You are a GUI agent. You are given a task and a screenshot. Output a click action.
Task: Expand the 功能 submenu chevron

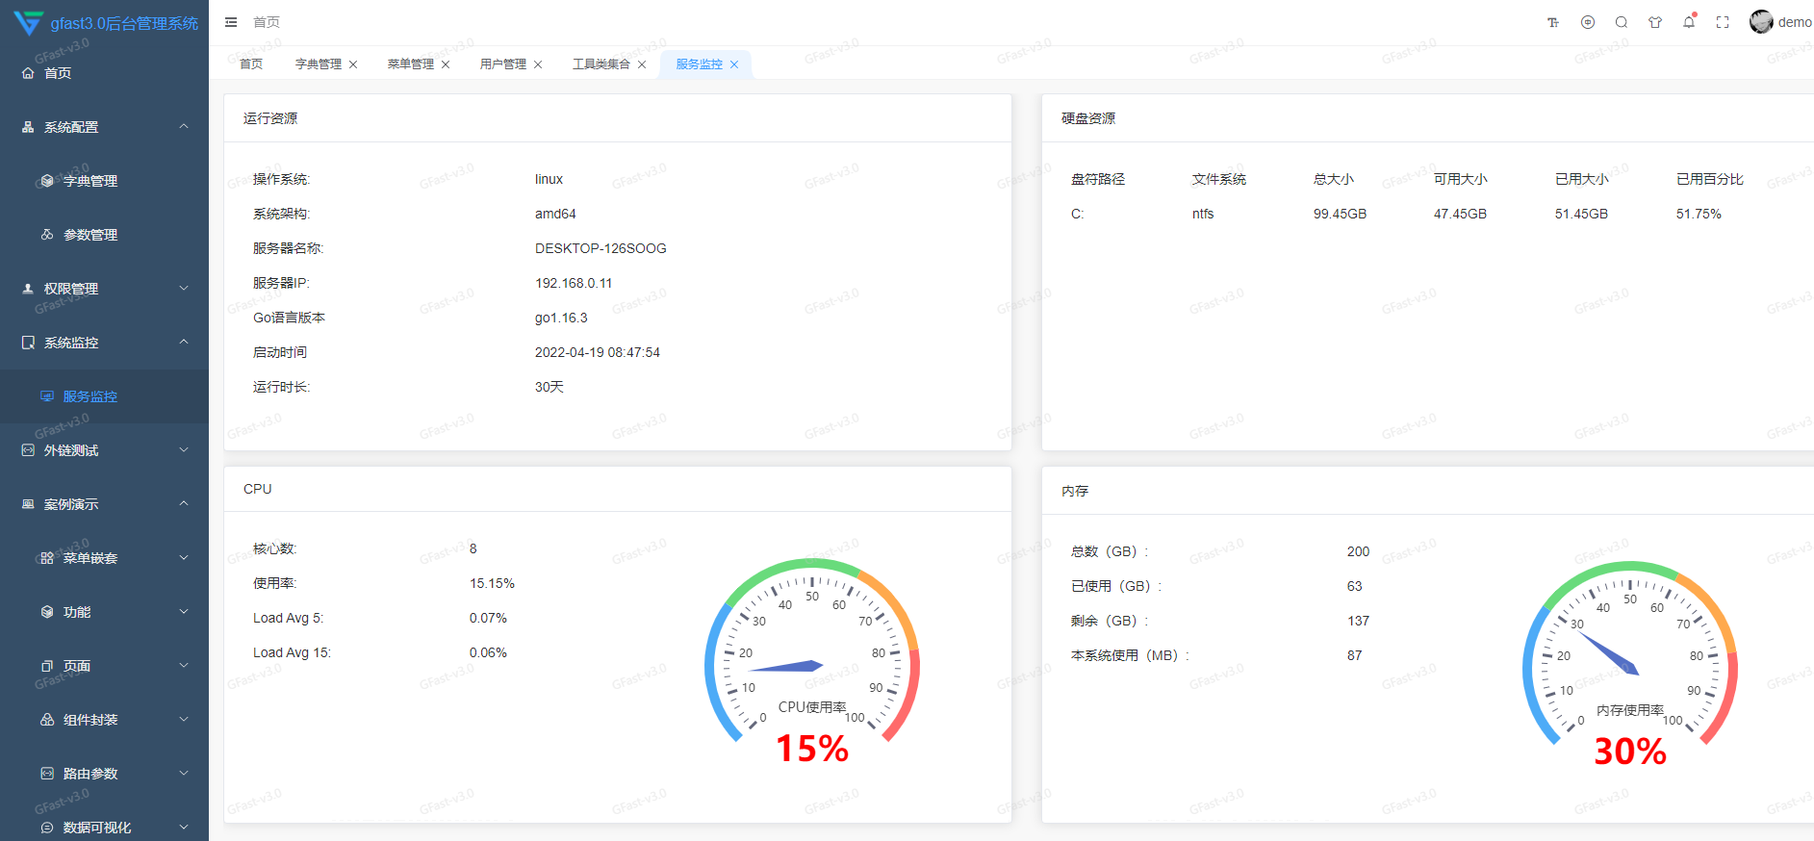pos(184,611)
